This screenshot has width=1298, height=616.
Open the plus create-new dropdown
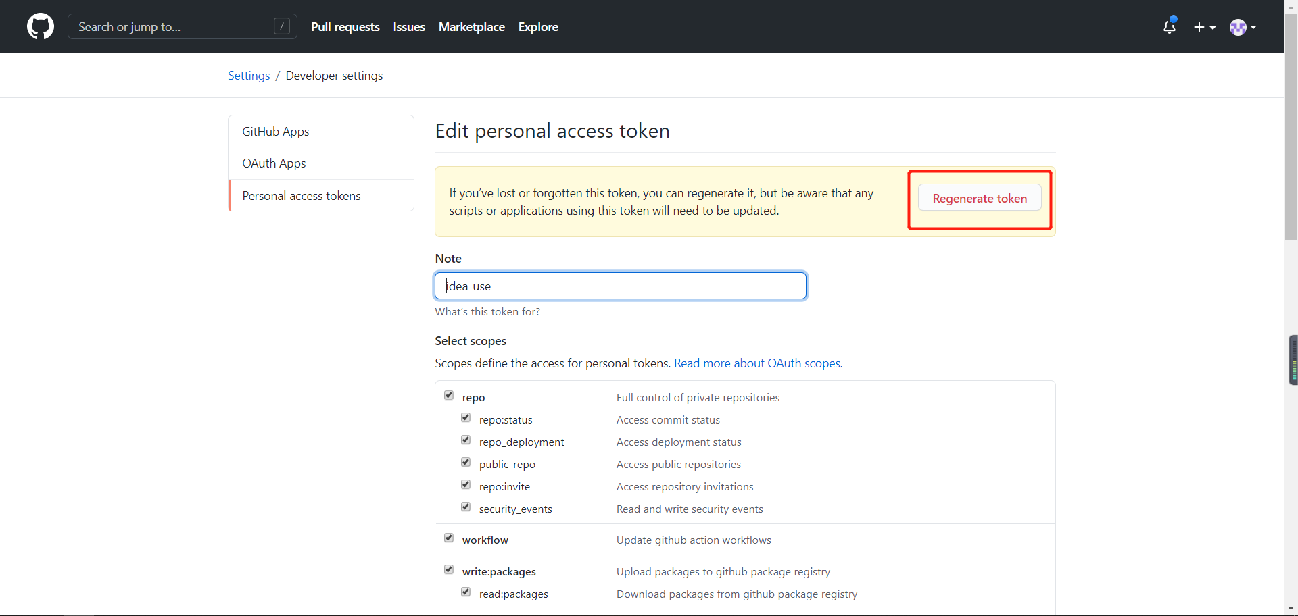click(1204, 27)
